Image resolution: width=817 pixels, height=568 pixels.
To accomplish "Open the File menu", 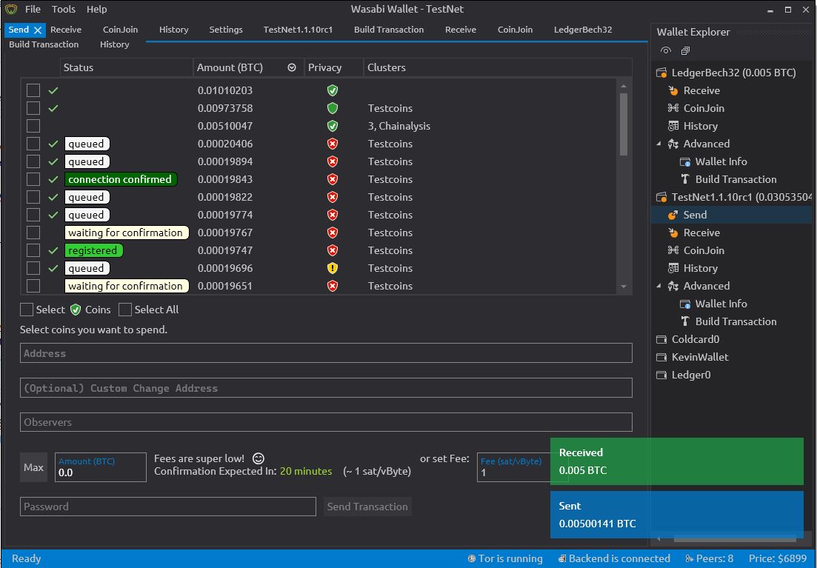I will tap(33, 10).
